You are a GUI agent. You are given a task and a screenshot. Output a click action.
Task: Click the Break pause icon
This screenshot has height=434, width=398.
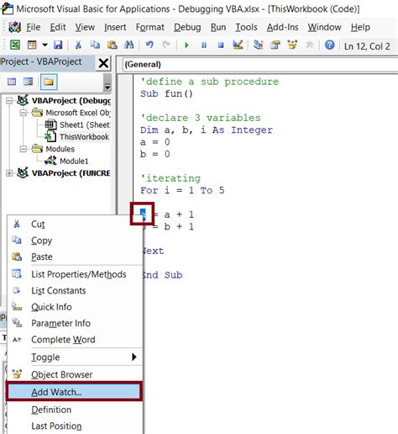coord(204,45)
